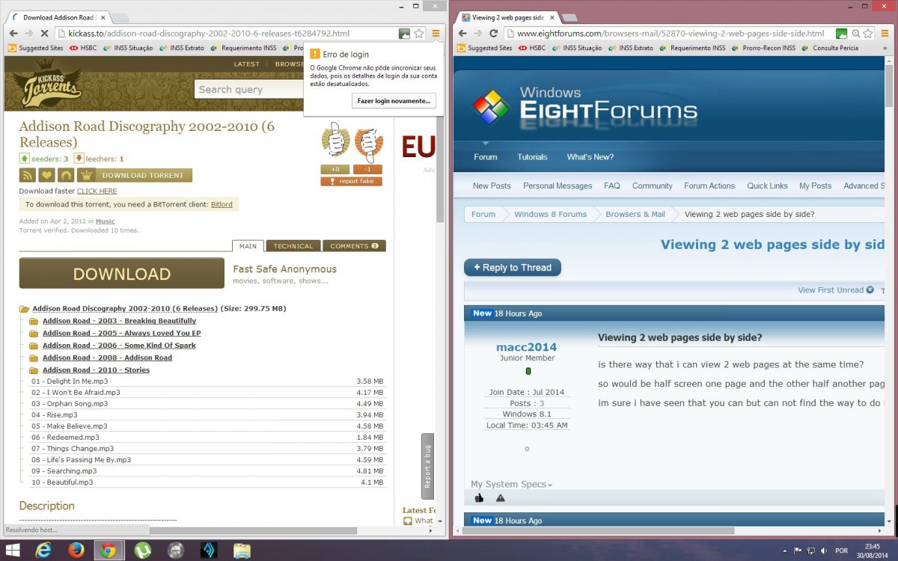Viewport: 898px width, 561px height.
Task: Show hidden system tray icons arrow
Action: click(x=785, y=551)
